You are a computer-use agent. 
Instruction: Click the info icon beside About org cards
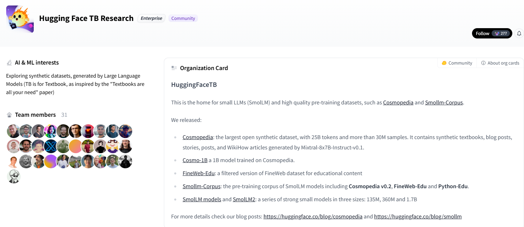pos(483,63)
